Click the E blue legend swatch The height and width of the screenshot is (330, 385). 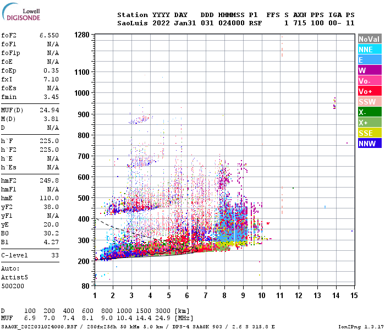(x=370, y=60)
